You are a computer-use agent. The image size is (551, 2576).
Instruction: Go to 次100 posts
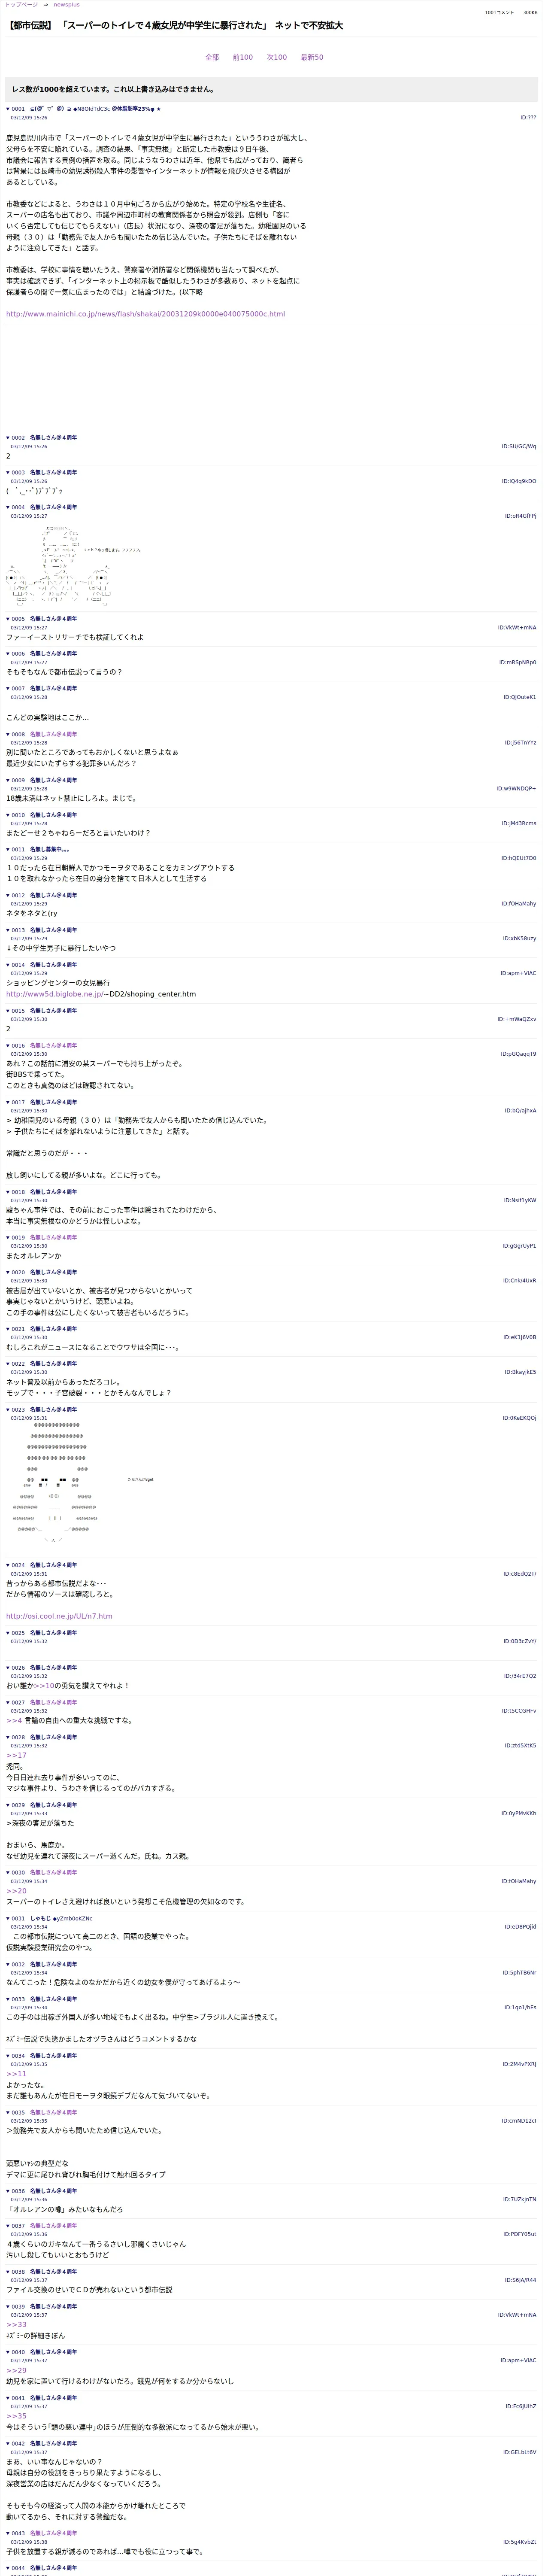click(277, 57)
